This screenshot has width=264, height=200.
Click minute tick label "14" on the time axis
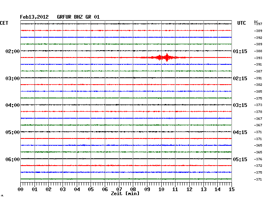point(217,189)
